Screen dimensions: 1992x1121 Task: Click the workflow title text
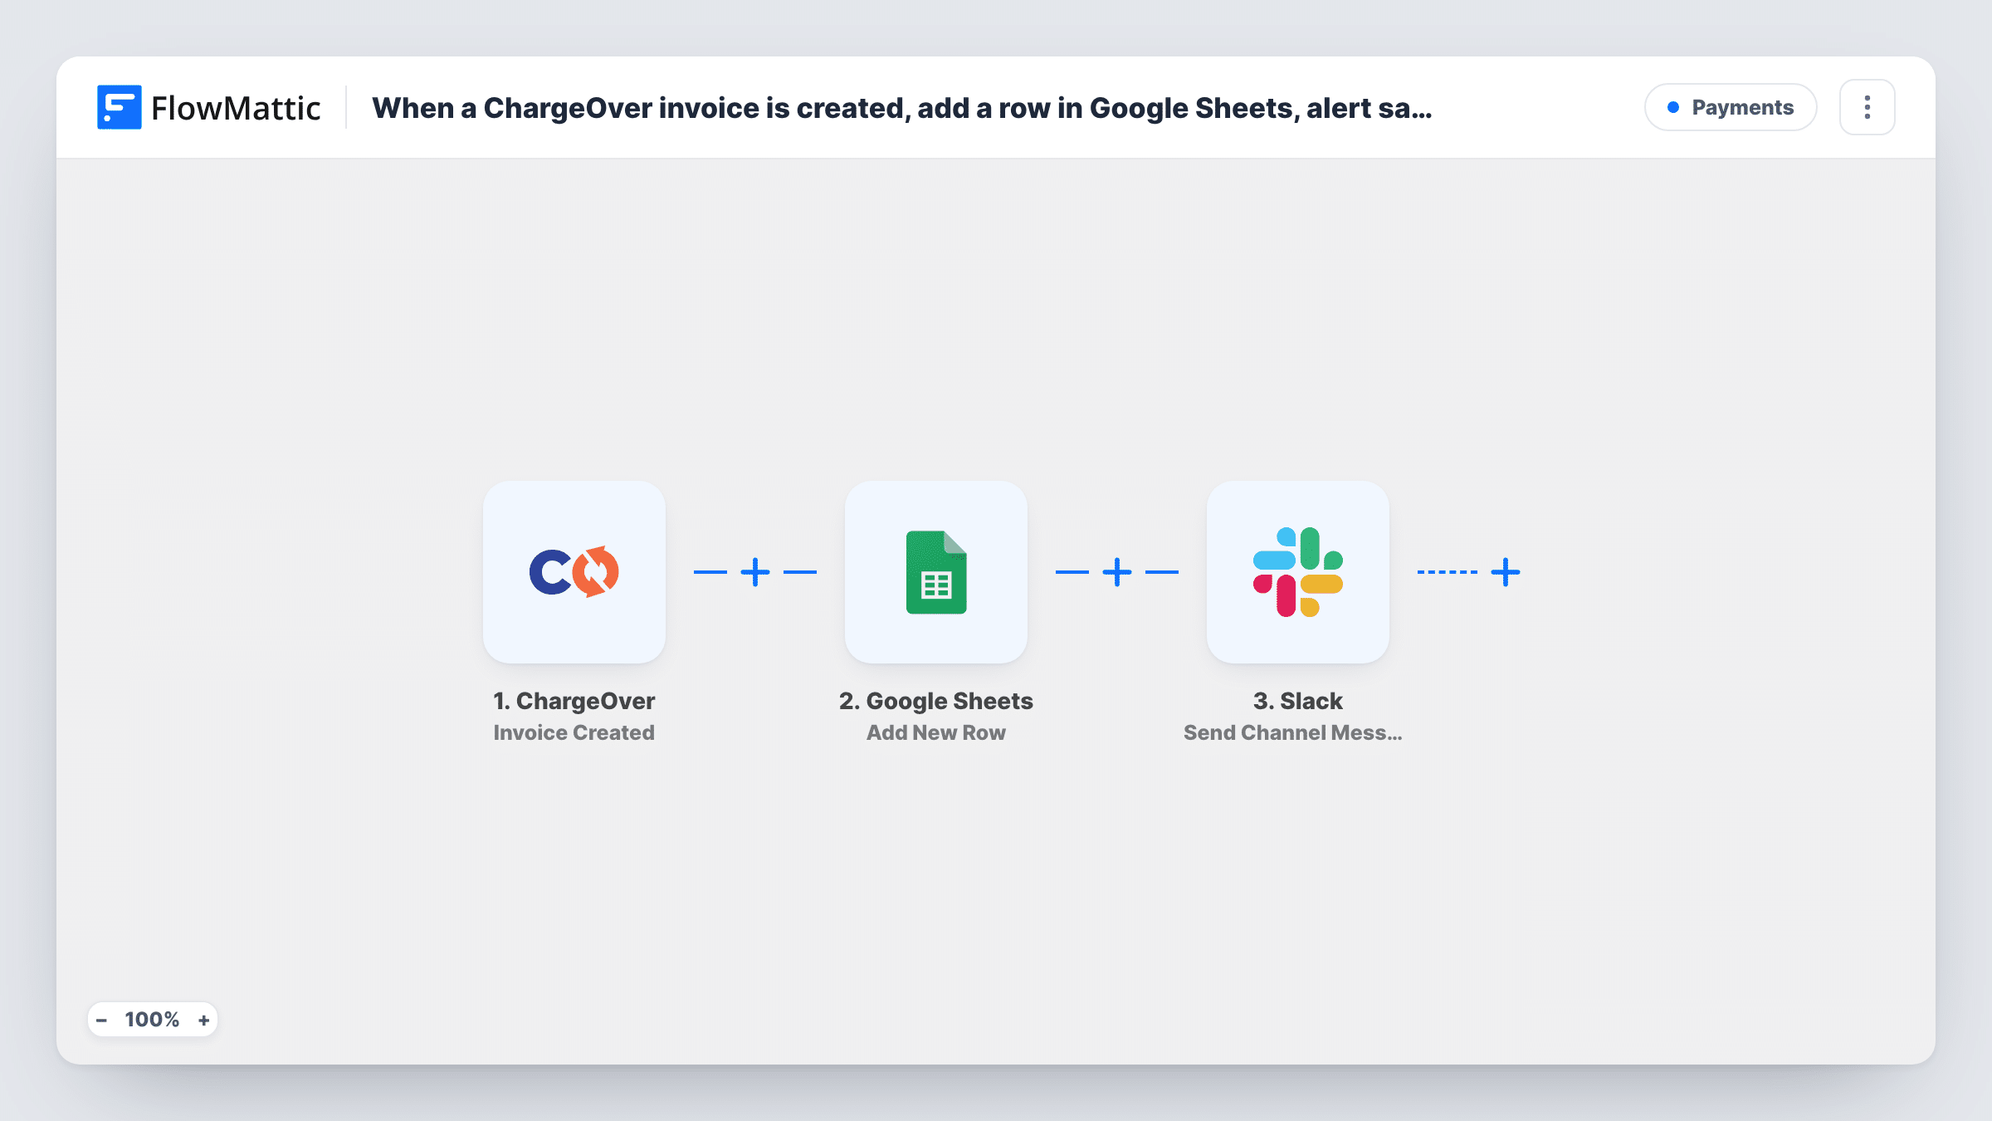(x=902, y=108)
